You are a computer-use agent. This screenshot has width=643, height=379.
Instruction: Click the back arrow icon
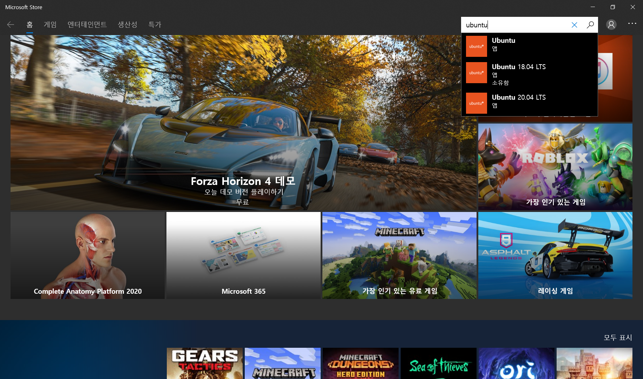click(x=11, y=25)
